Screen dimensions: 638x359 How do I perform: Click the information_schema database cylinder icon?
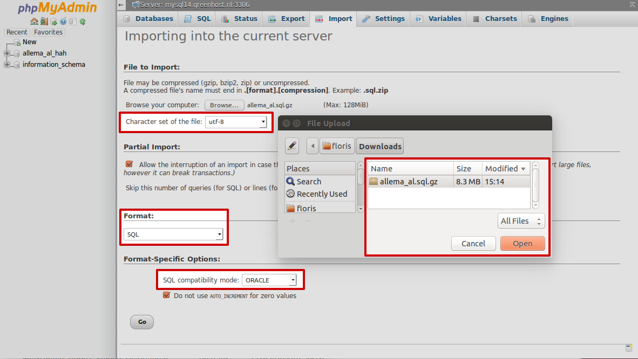[x=17, y=65]
